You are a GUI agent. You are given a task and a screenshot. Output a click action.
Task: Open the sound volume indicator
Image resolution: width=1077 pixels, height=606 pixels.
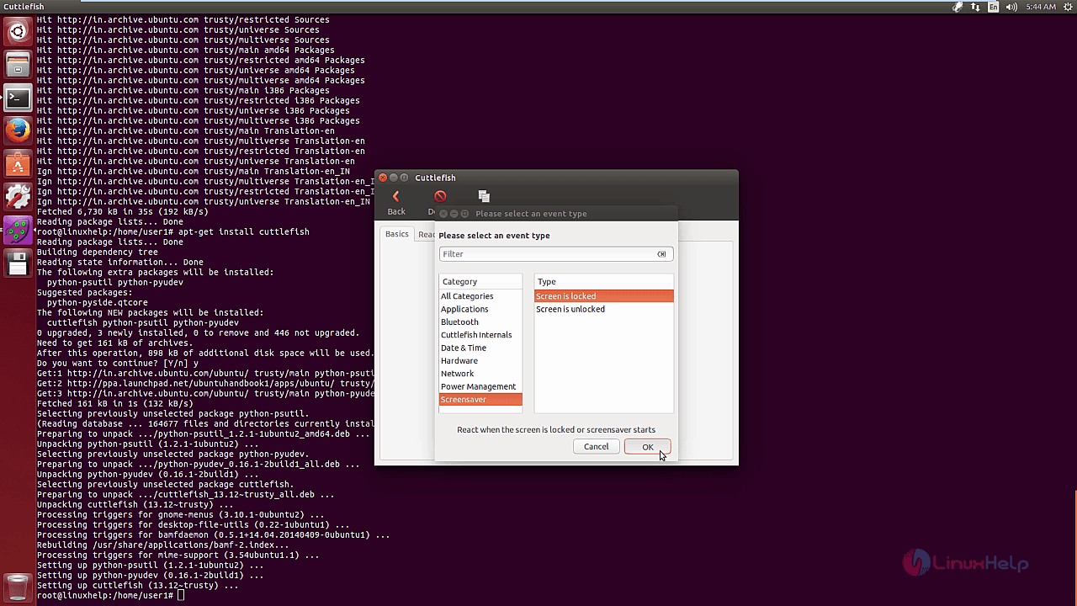(1011, 7)
